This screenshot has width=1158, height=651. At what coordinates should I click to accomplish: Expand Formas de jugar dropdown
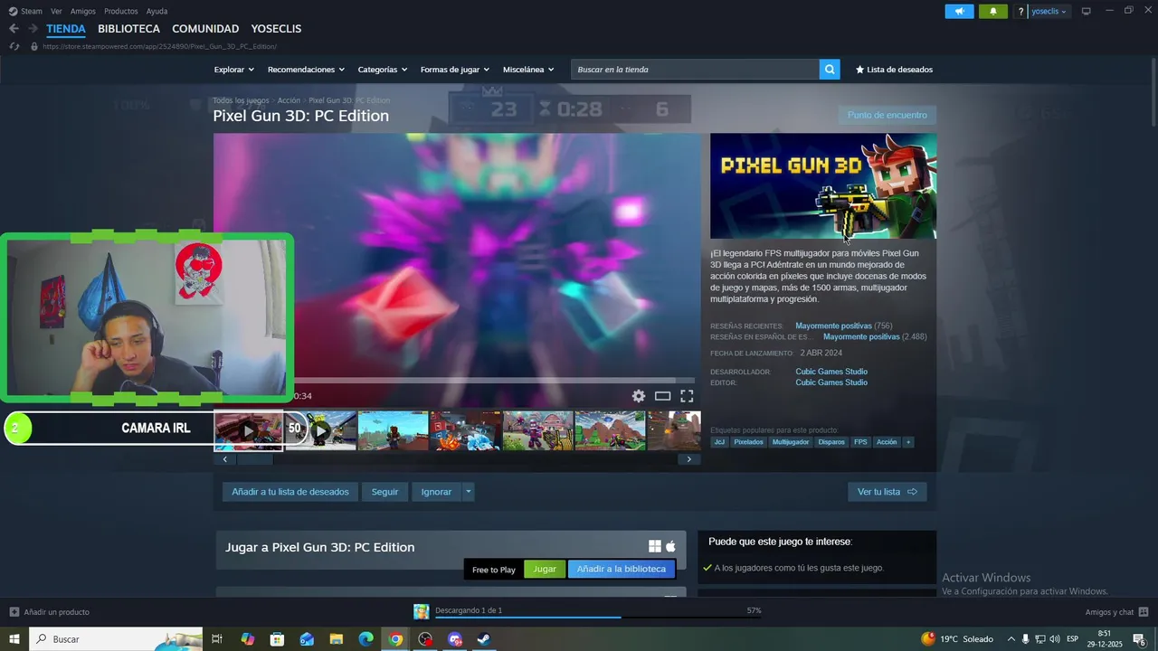(x=455, y=70)
